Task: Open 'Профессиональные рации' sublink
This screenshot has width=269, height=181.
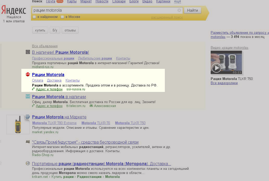Action: (x=53, y=58)
